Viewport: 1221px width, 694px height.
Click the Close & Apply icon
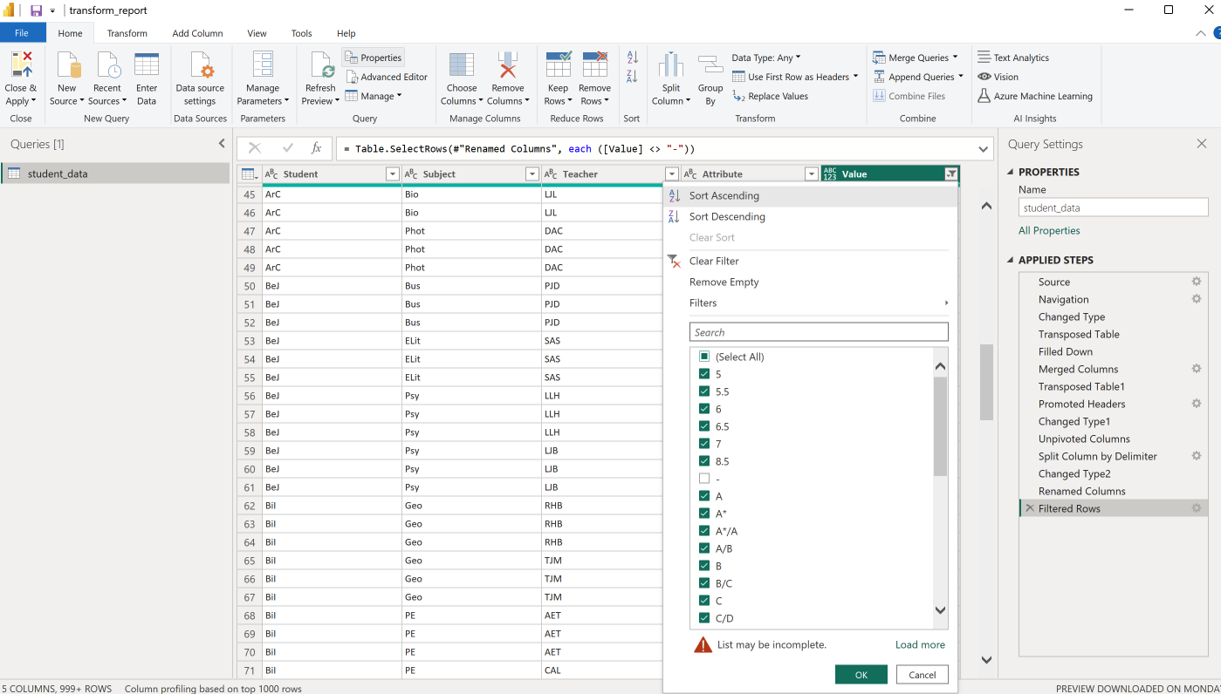21,65
